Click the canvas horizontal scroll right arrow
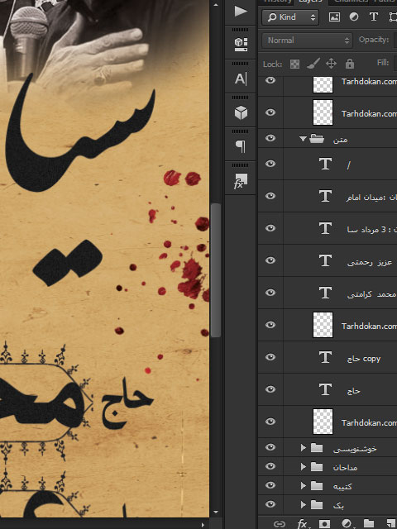Viewport: 397px width, 529px height. coord(203,525)
